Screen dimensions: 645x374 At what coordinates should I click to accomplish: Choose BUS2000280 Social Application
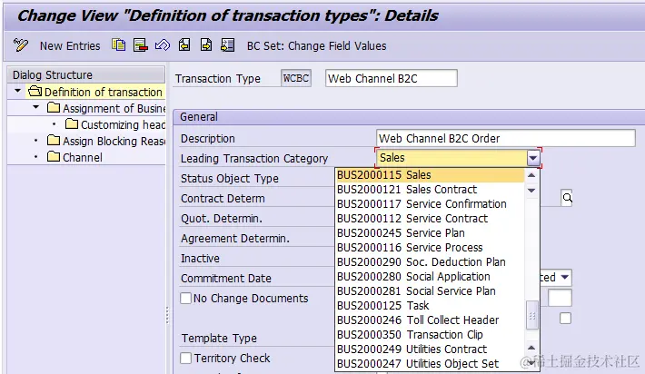430,277
